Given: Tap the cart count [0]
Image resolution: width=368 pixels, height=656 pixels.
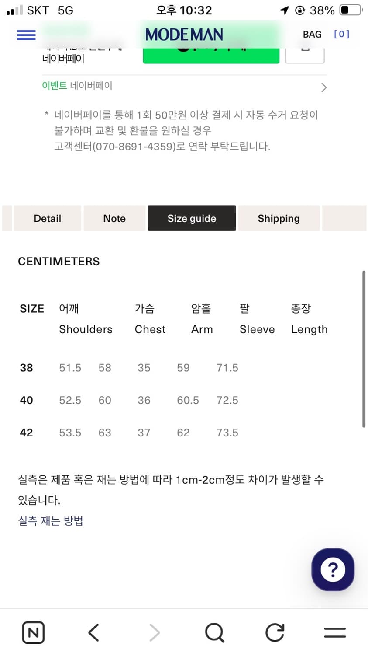Looking at the screenshot, I should click(341, 35).
